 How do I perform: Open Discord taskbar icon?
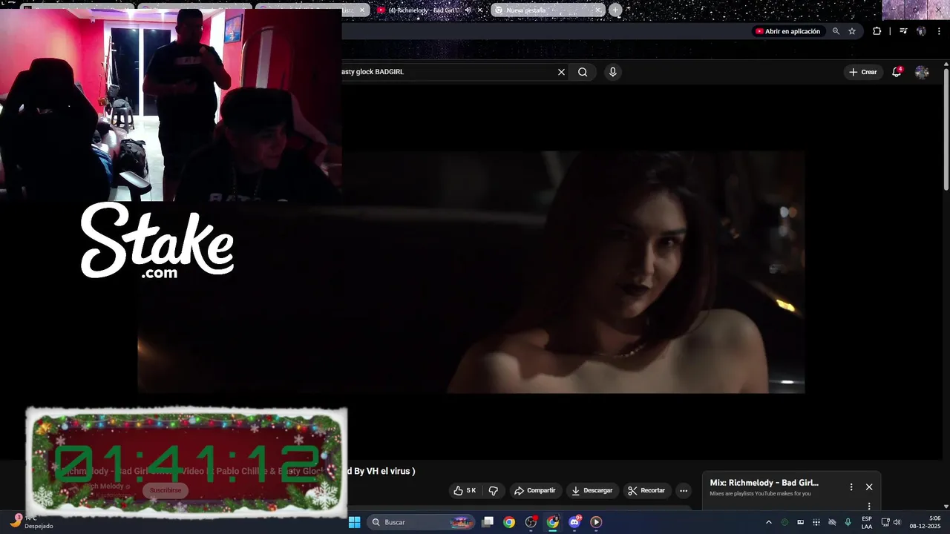[574, 522]
